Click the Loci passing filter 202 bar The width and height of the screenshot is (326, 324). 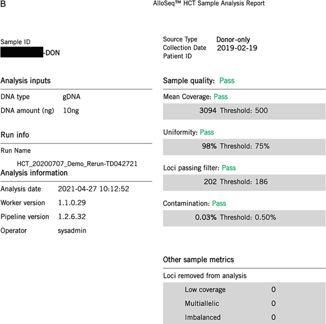pos(243,182)
